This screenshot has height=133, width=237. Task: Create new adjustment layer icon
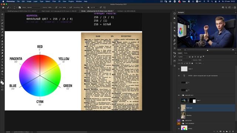(x=224, y=132)
